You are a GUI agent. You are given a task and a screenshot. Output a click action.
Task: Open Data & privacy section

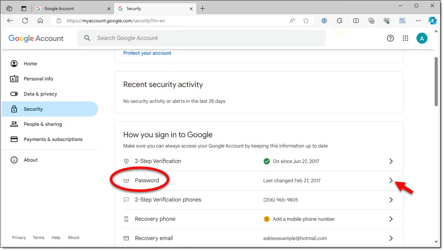tap(50, 94)
